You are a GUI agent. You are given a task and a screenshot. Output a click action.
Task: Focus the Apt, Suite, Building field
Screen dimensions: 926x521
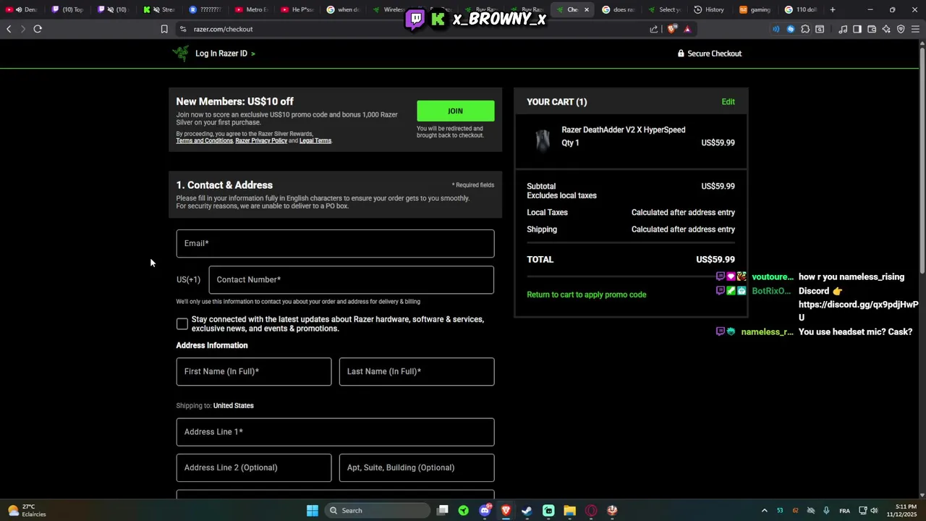[417, 467]
